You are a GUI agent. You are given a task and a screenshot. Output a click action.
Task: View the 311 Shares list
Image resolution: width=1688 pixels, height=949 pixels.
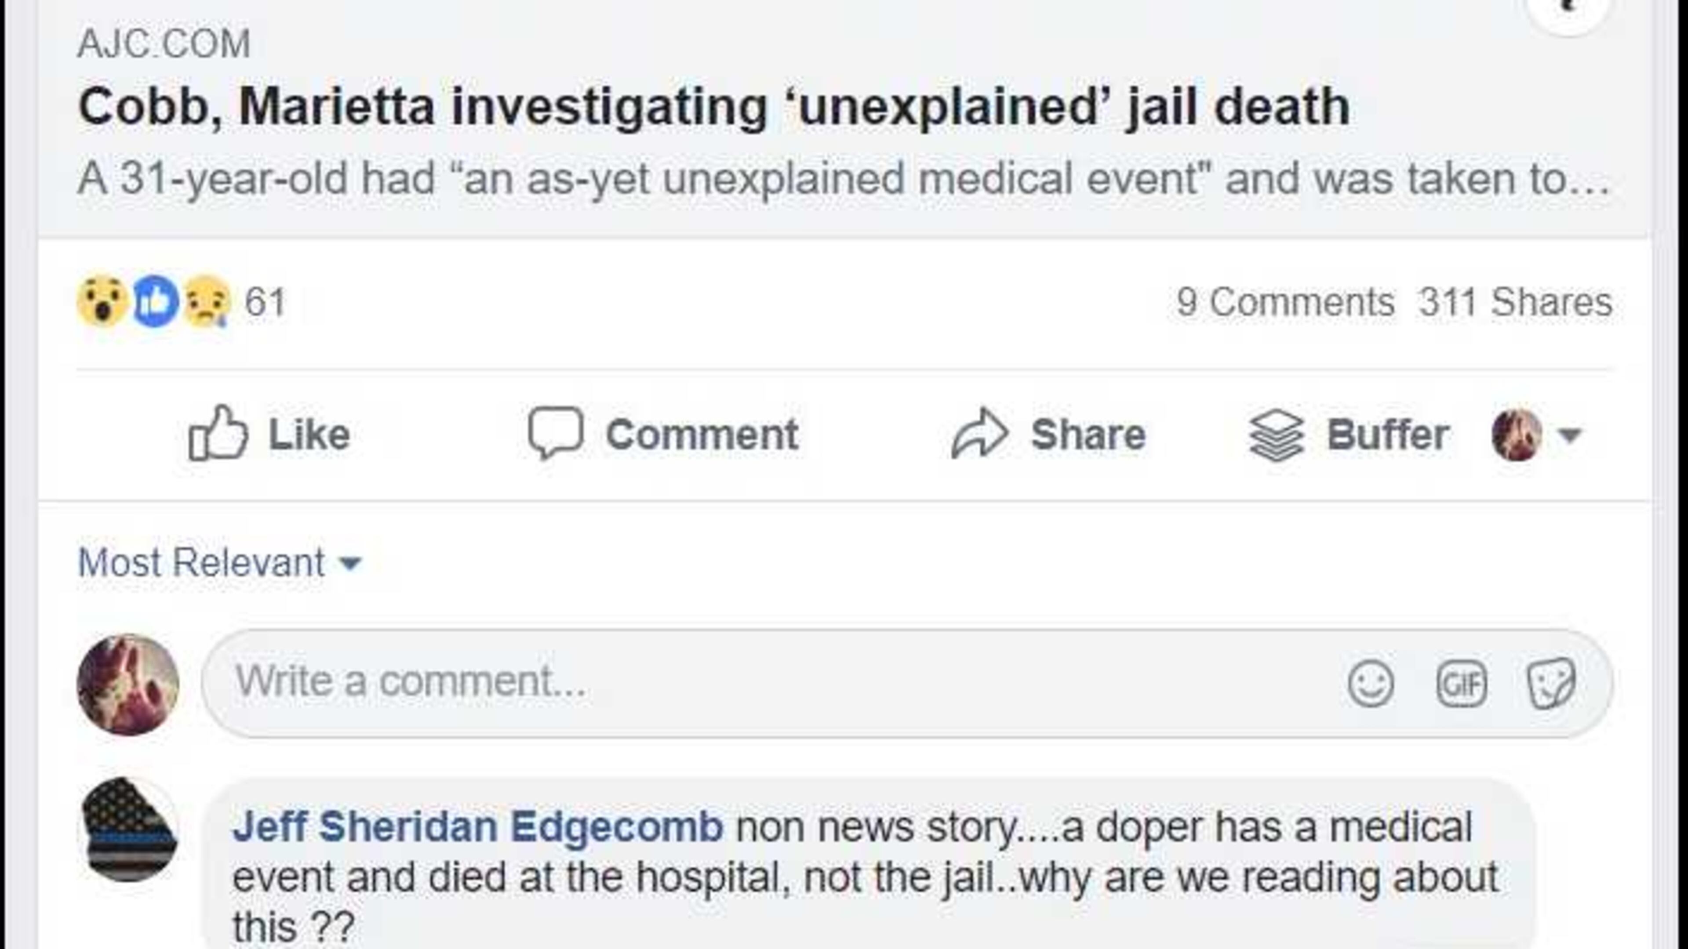coord(1515,303)
